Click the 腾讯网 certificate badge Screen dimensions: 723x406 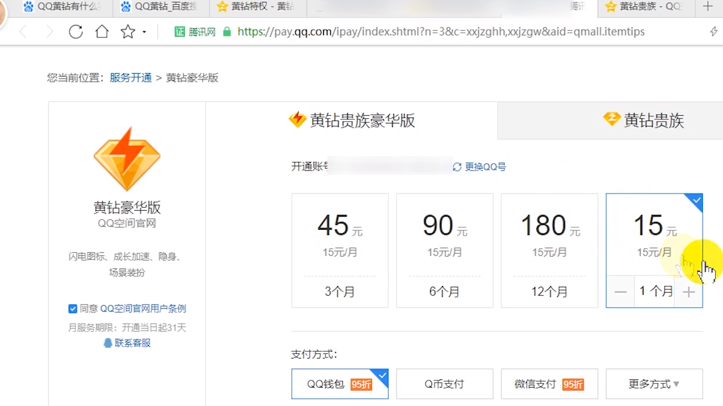195,32
